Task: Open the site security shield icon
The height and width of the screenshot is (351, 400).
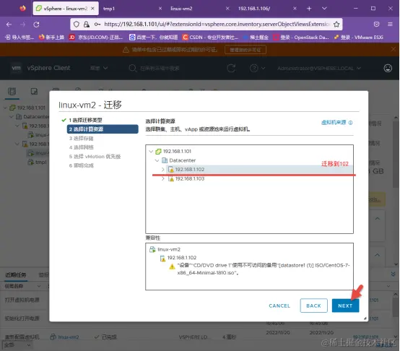Action: point(77,25)
